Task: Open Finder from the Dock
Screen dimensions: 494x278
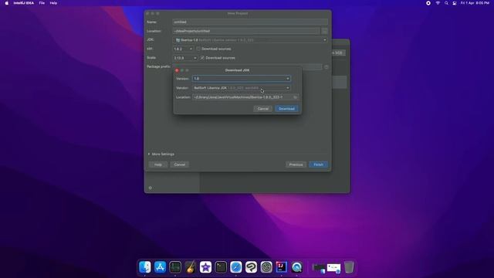Action: pos(145,267)
